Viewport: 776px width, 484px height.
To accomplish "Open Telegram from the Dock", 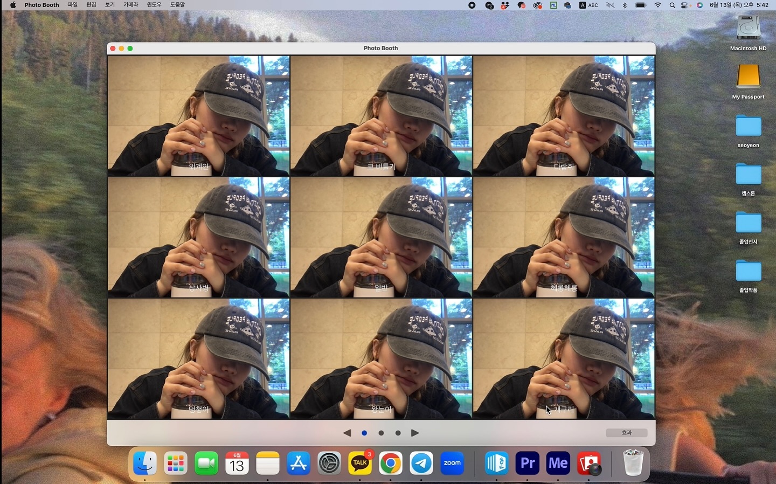I will pos(421,463).
